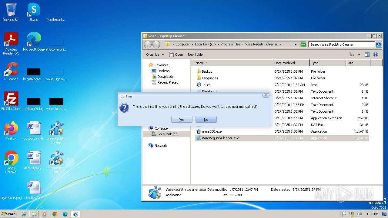Expand dropdown after Wise Registry Cleaner breadcrumb

point(280,44)
